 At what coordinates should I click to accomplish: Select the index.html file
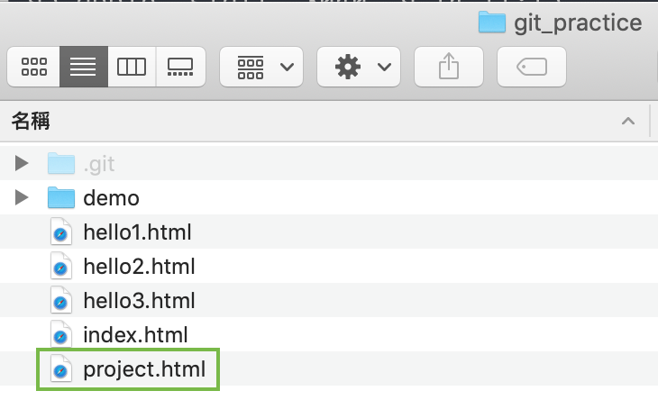(x=135, y=335)
